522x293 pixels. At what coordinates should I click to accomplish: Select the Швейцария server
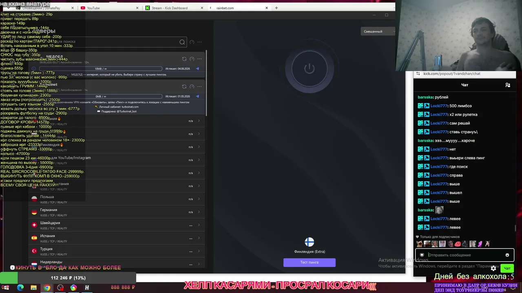point(116,225)
